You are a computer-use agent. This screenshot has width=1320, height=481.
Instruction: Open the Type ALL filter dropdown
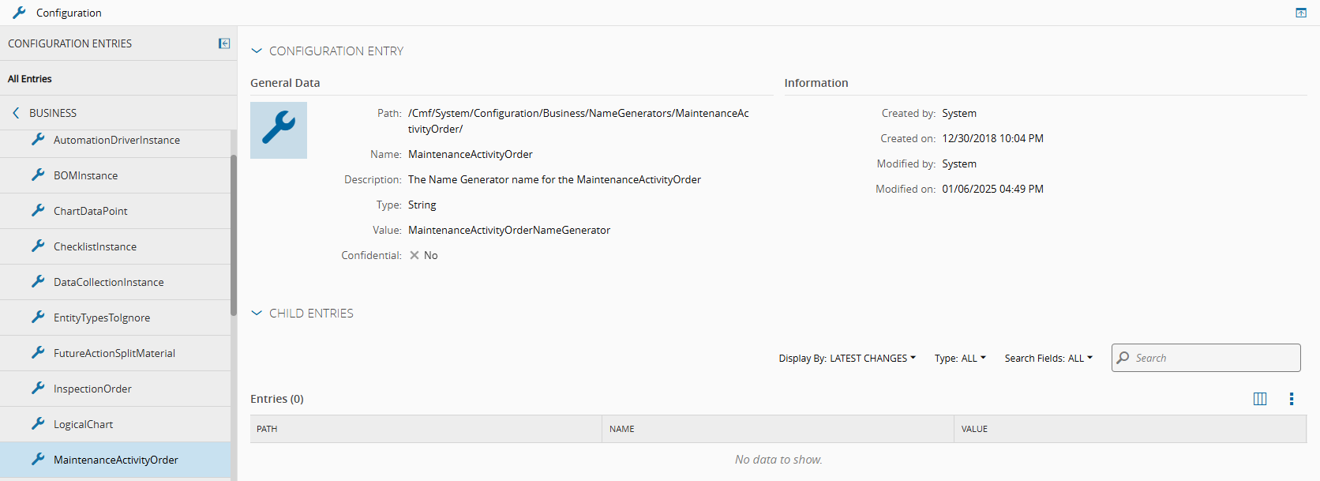[x=960, y=359]
